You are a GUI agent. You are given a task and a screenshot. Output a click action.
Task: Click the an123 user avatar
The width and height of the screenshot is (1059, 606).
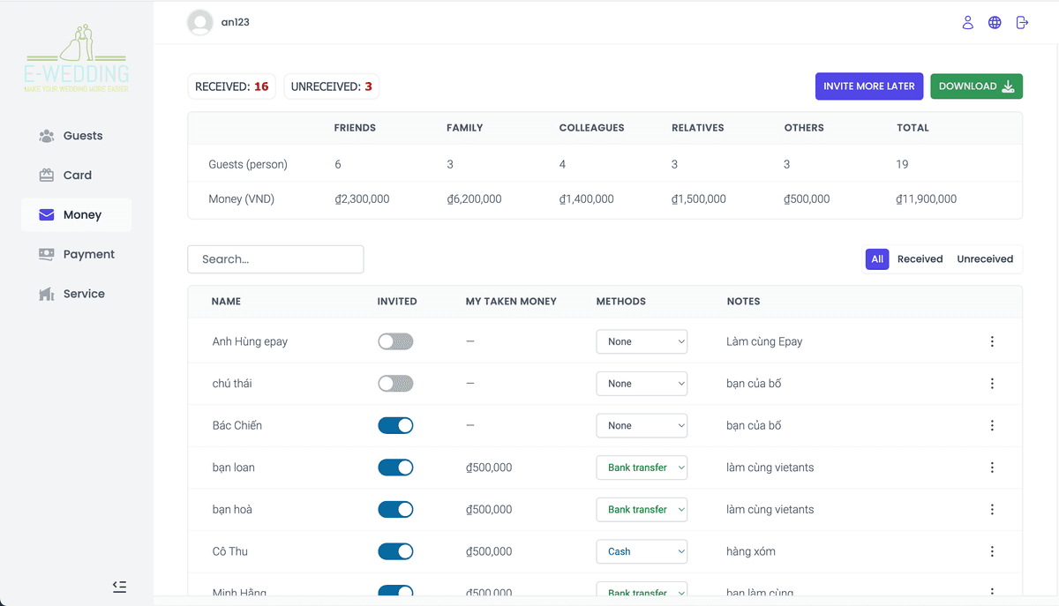200,22
